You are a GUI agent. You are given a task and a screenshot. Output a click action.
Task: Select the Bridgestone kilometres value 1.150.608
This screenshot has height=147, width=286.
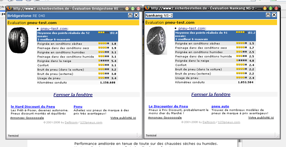click(x=108, y=83)
